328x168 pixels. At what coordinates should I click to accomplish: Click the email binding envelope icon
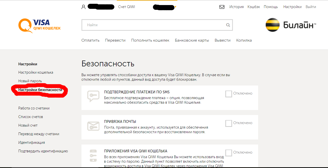pos(92,126)
